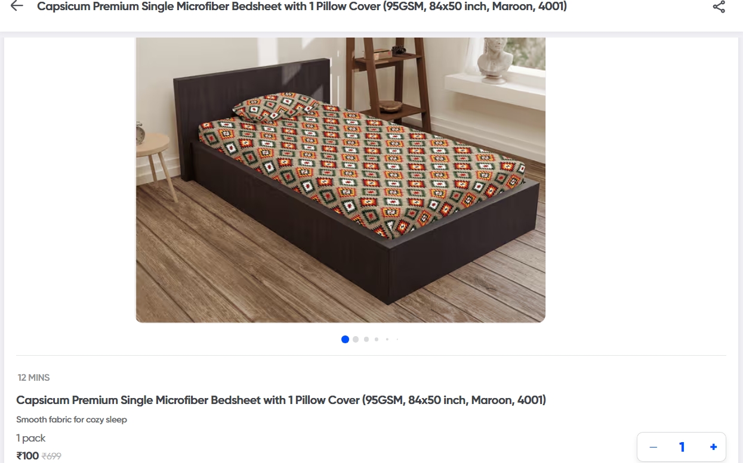Open the bedsheet product photo
The height and width of the screenshot is (463, 743).
(x=340, y=180)
